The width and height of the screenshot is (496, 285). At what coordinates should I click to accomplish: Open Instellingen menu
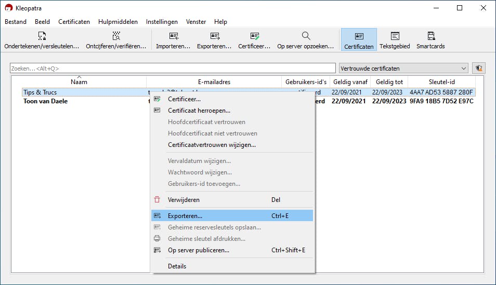162,22
